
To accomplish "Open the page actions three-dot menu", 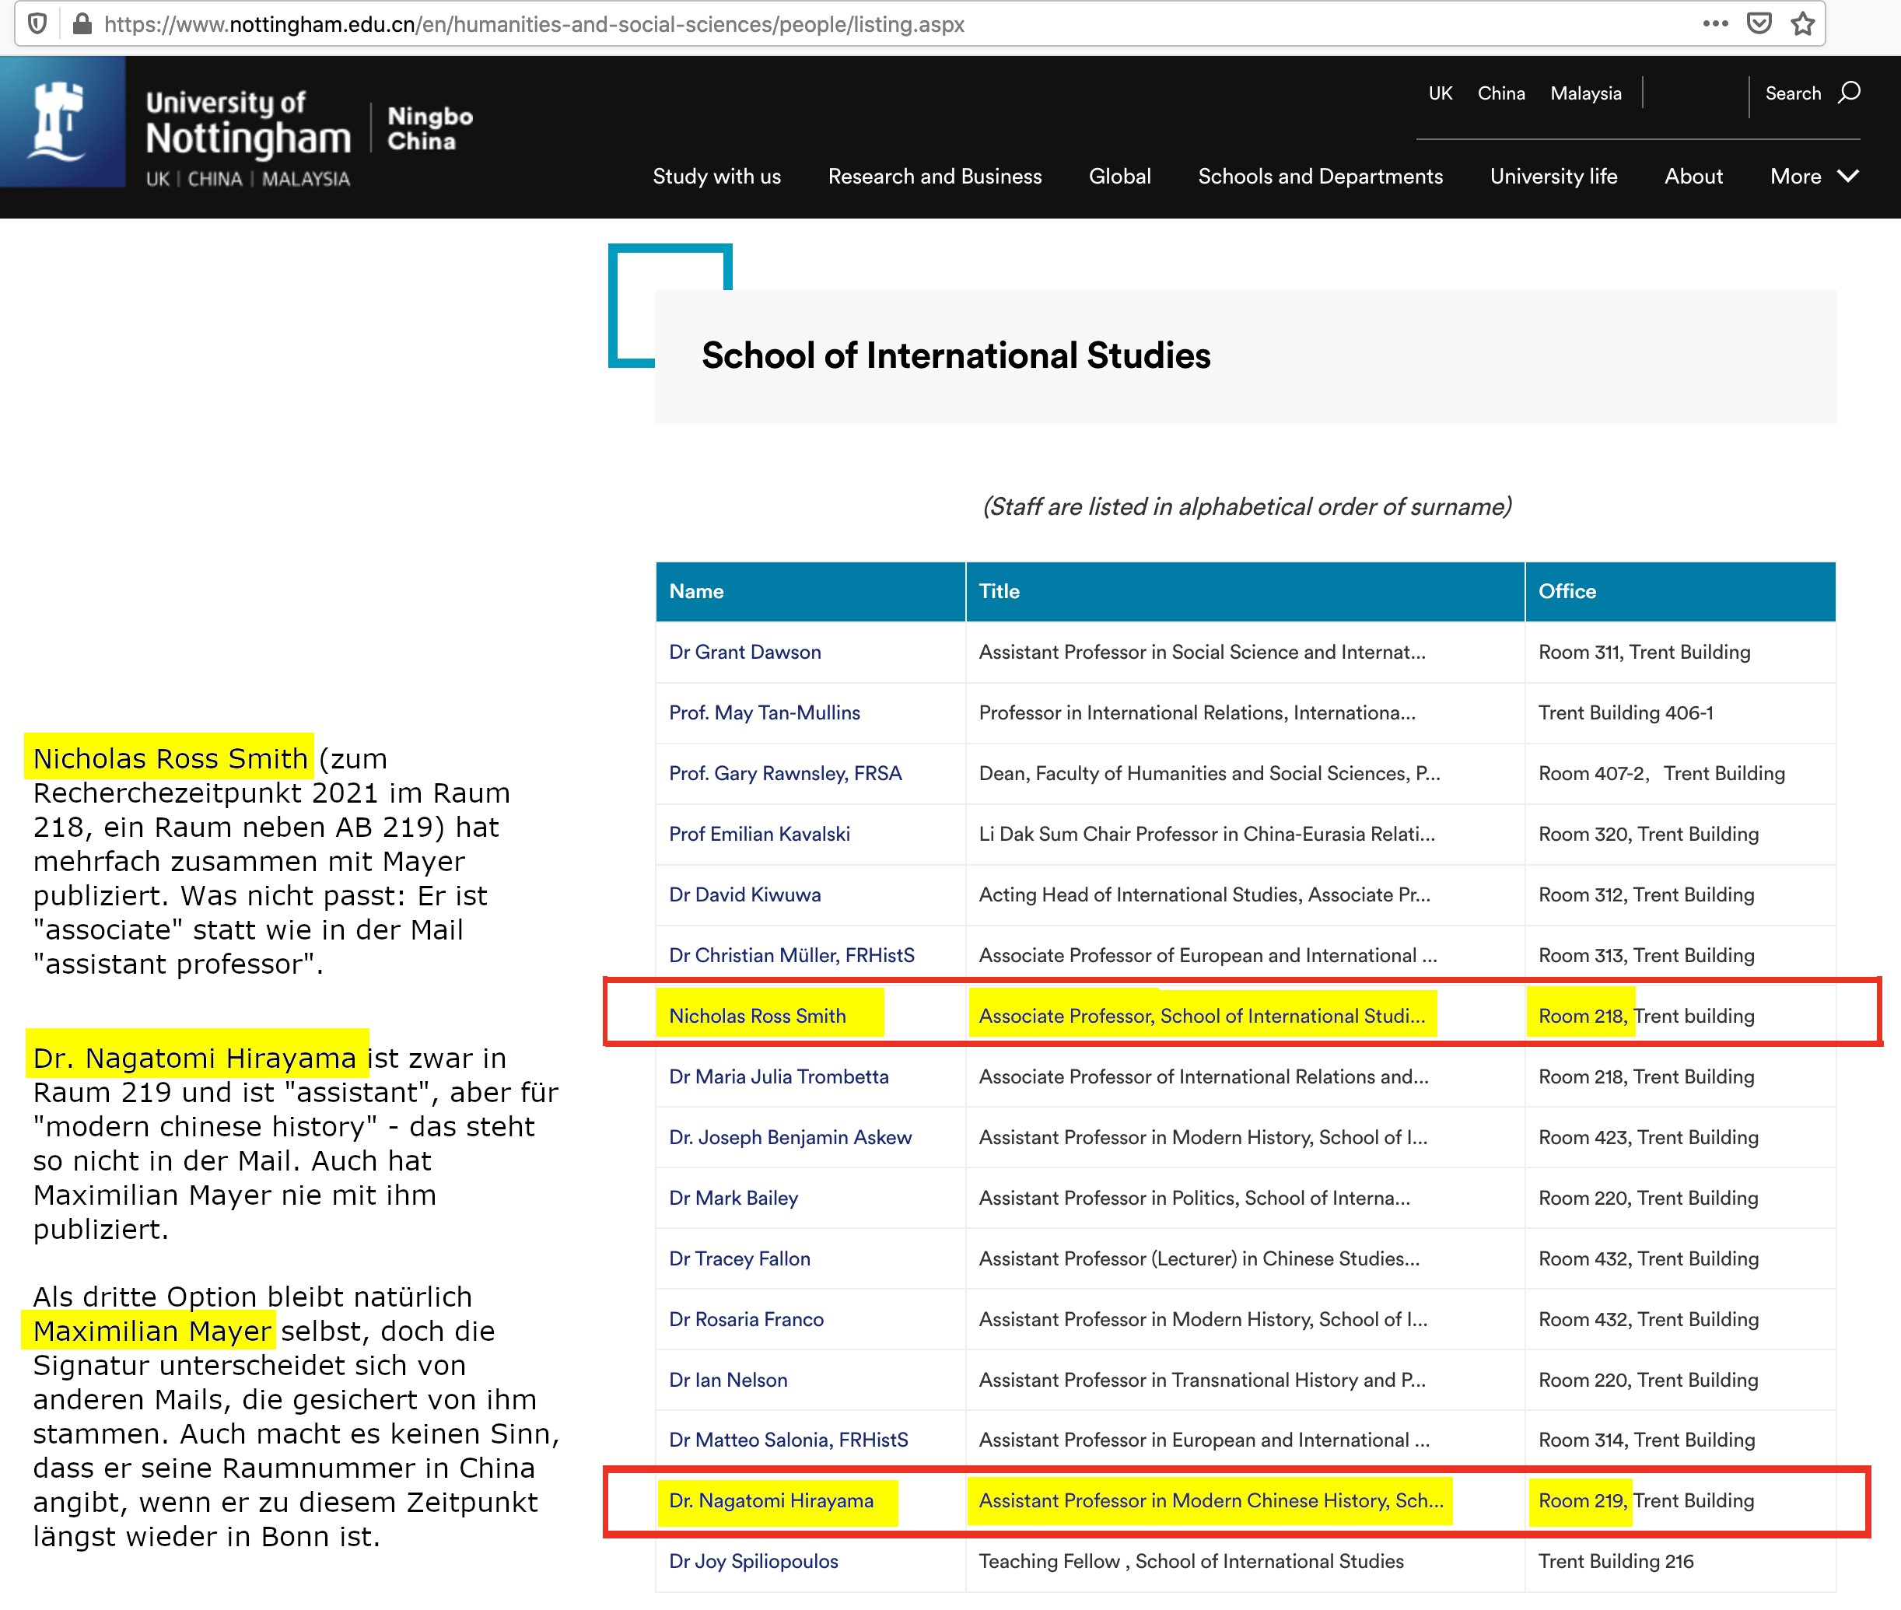I will [x=1715, y=24].
